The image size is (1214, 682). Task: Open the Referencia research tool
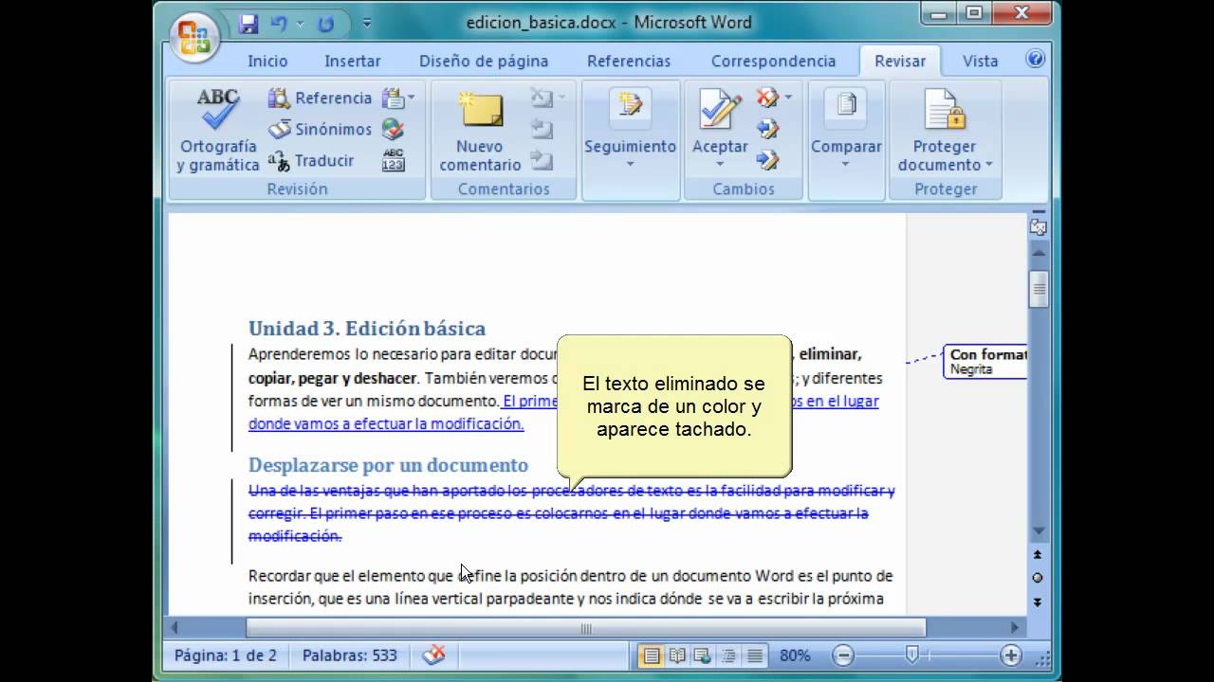coord(321,98)
